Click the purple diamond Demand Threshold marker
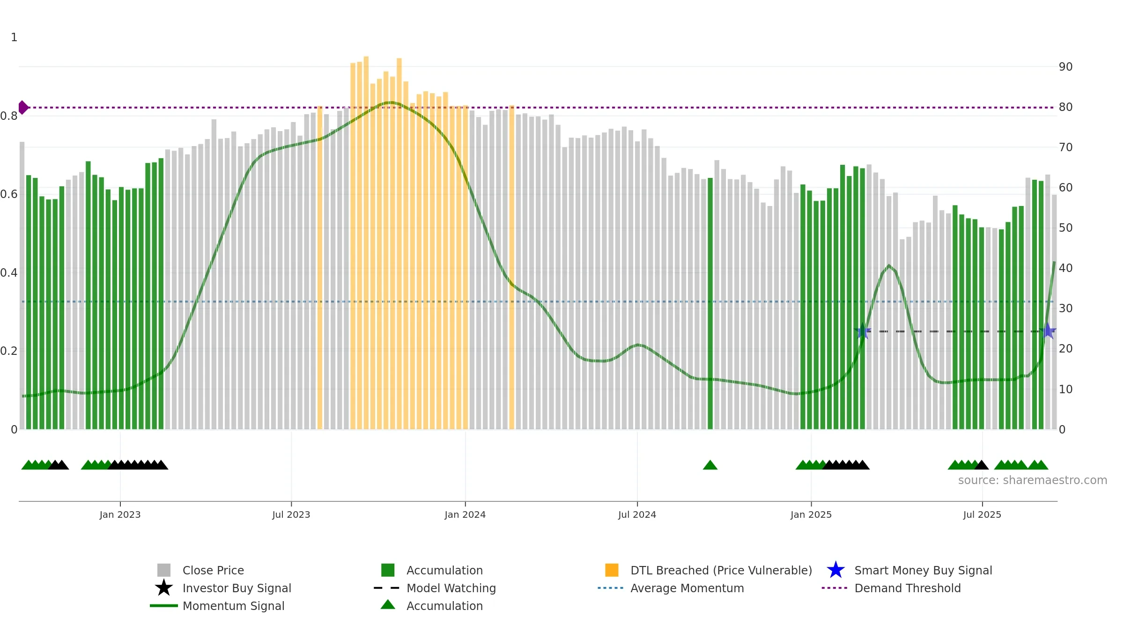Screen dimensions: 1124x632 (x=23, y=108)
